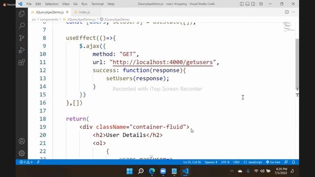Open the View menu
The height and width of the screenshot is (177, 315).
65,4
